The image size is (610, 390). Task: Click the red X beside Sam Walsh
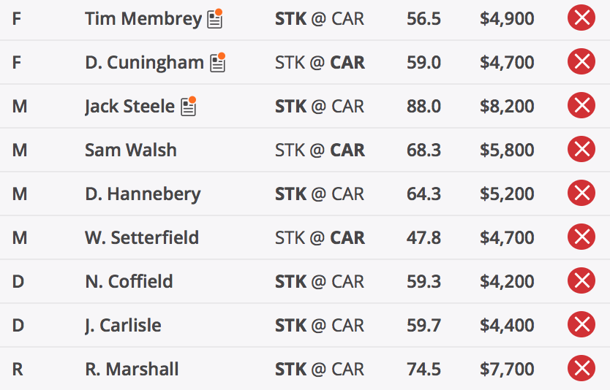[581, 150]
